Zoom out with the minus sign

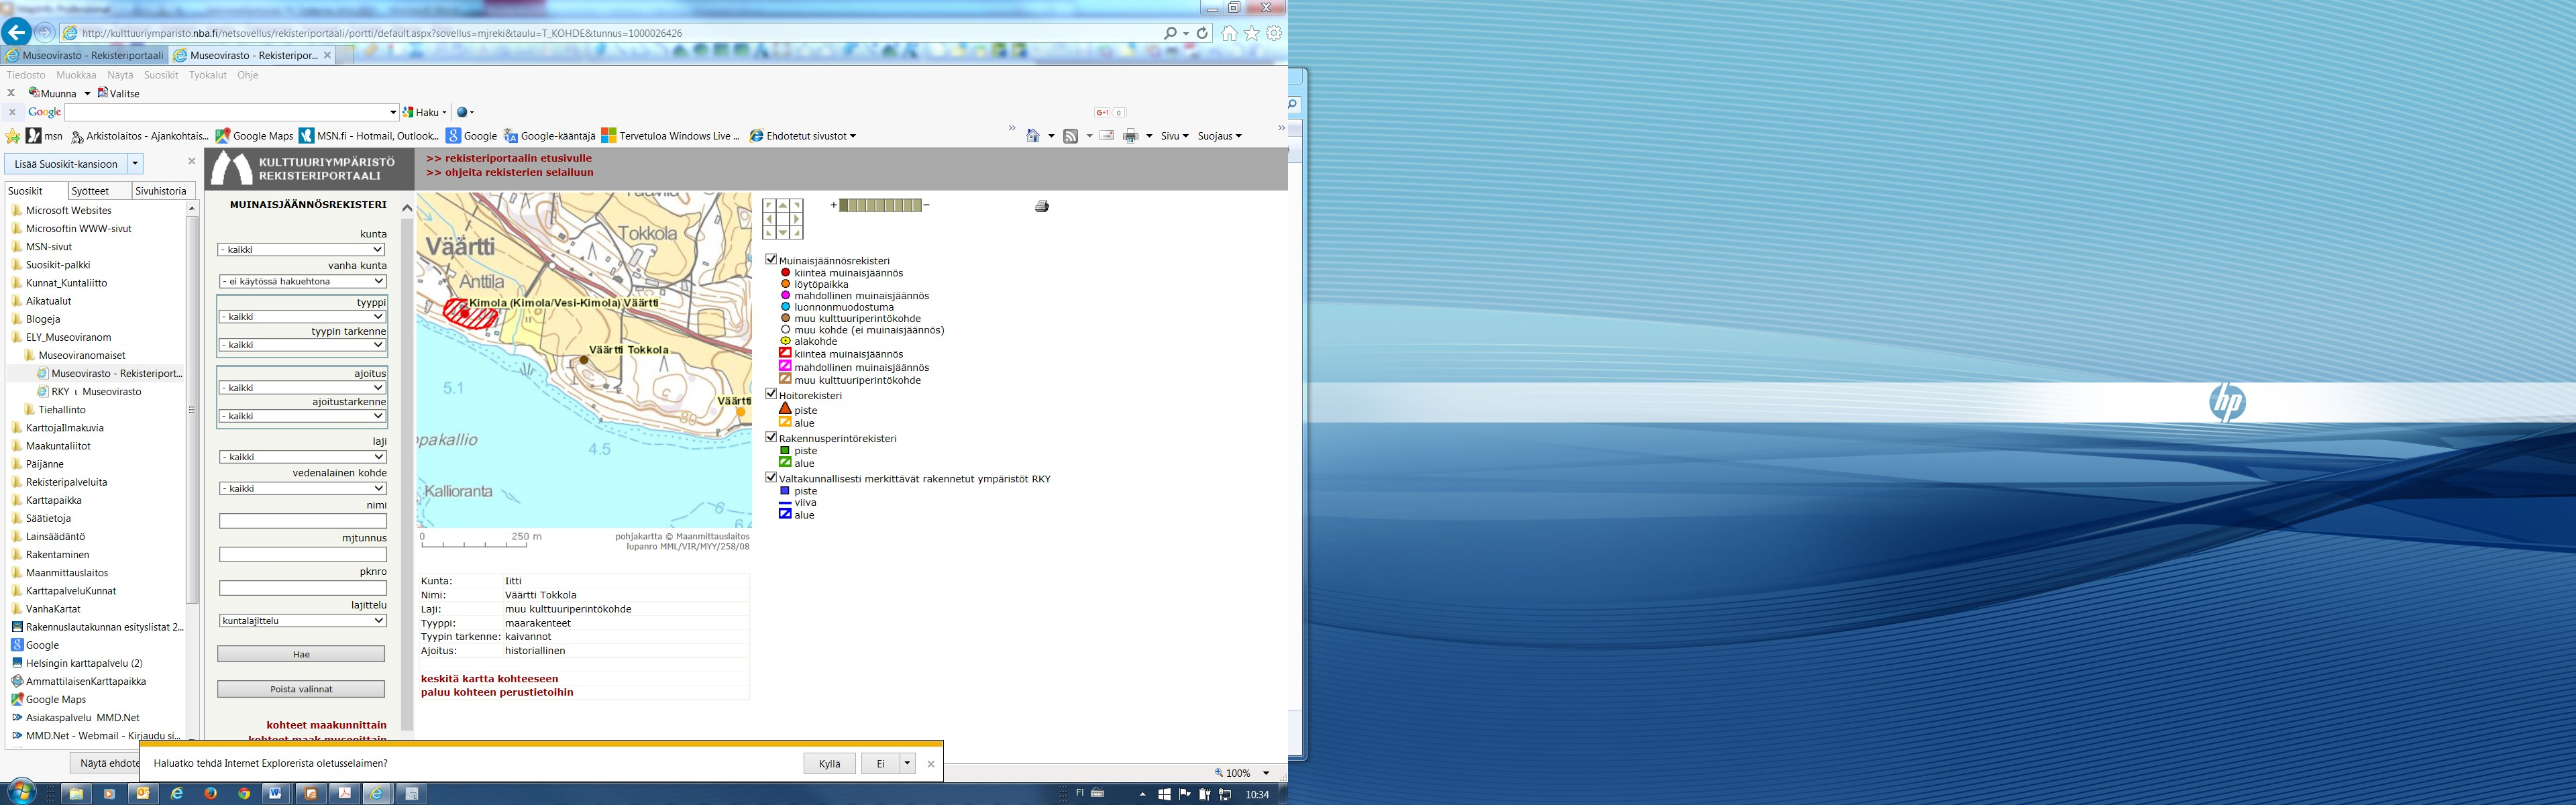click(x=927, y=205)
